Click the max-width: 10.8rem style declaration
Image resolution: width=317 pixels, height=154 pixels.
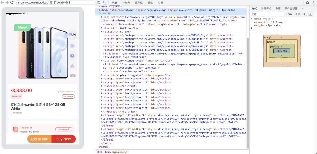click(x=269, y=22)
